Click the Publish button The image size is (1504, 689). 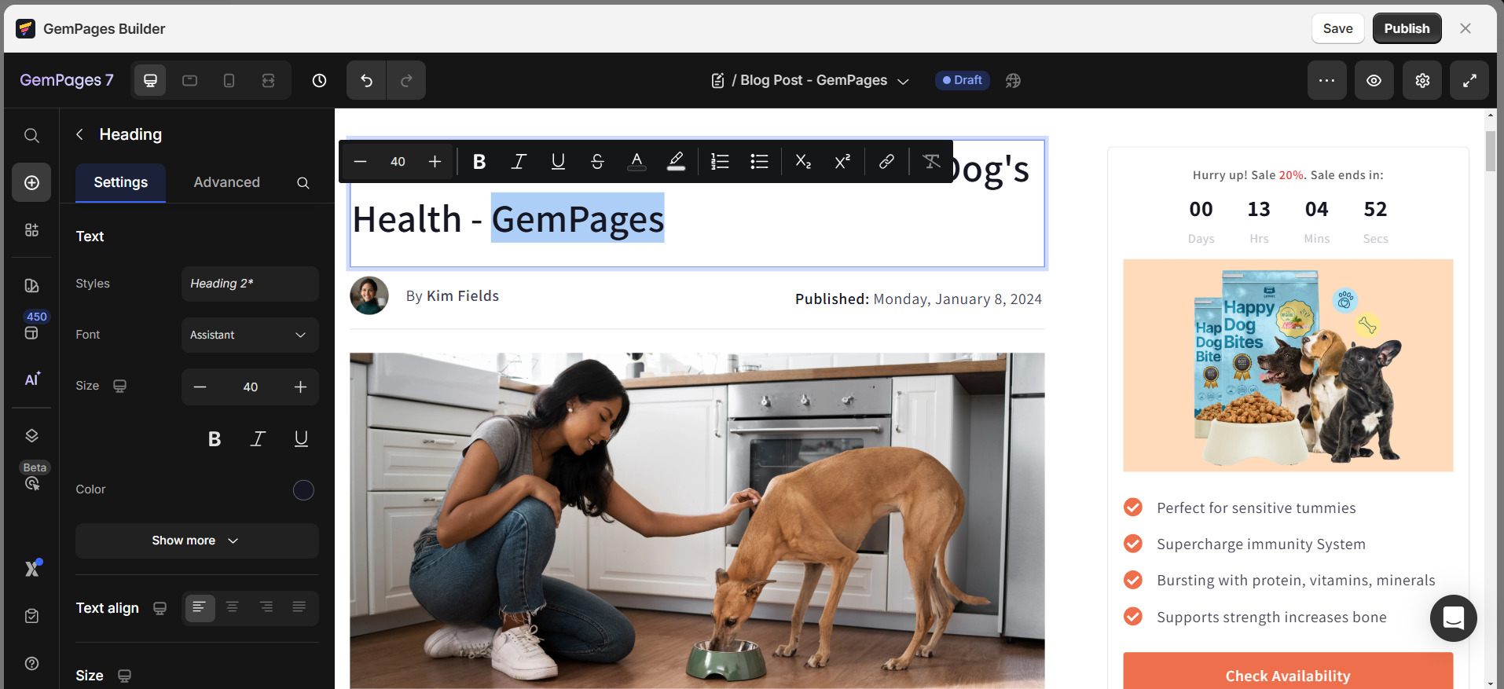[x=1407, y=28]
